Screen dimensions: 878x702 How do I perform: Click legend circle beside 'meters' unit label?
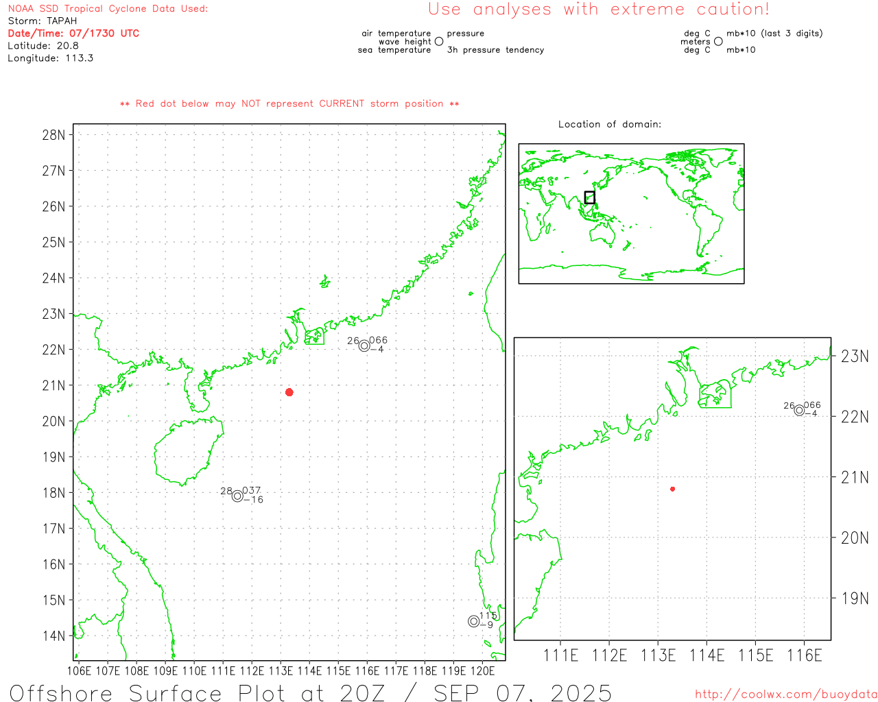718,41
